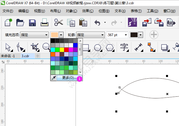Viewport: 179px width, 126px height.
Task: Select the Polygon tool
Action: pos(110,47)
